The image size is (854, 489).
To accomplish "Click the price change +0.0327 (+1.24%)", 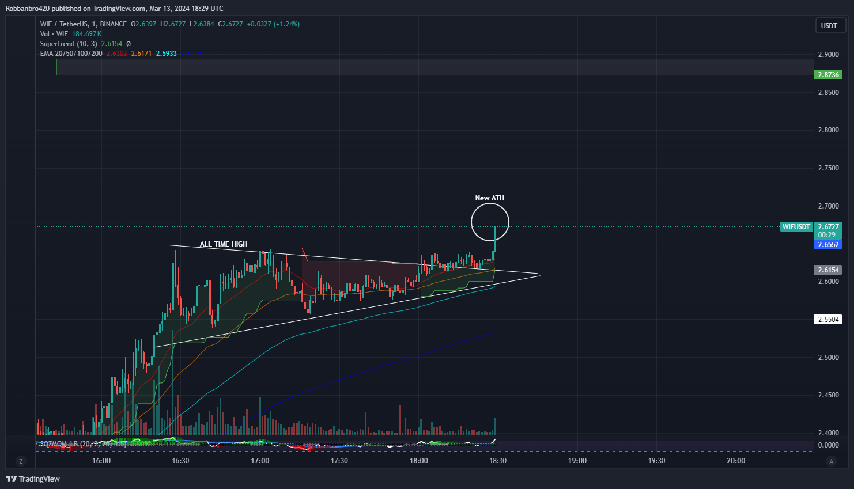I will click(273, 24).
